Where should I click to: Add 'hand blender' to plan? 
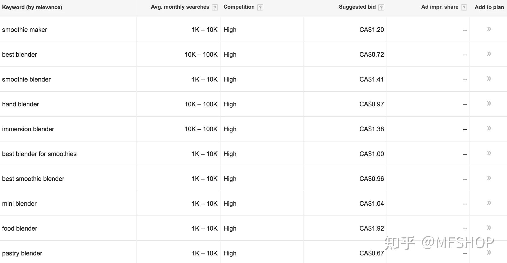[489, 103]
